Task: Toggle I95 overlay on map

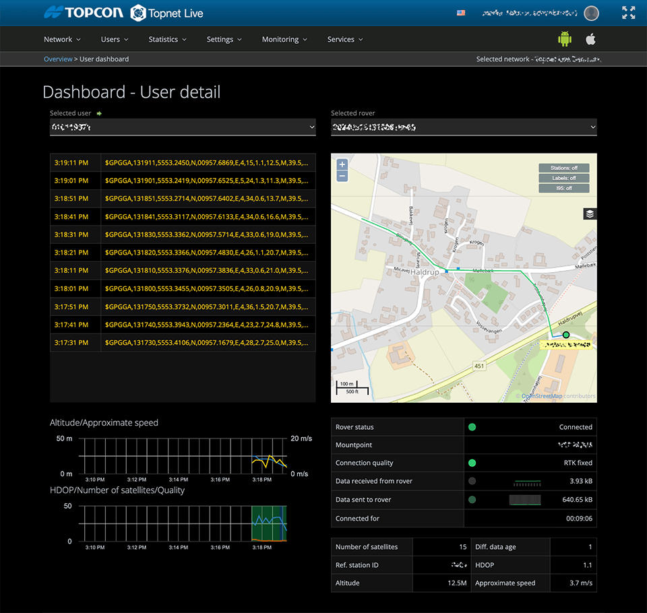Action: (563, 189)
